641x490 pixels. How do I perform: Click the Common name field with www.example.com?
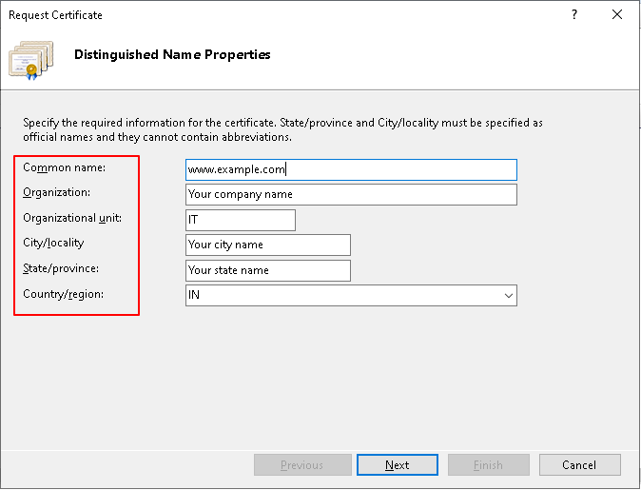point(351,169)
